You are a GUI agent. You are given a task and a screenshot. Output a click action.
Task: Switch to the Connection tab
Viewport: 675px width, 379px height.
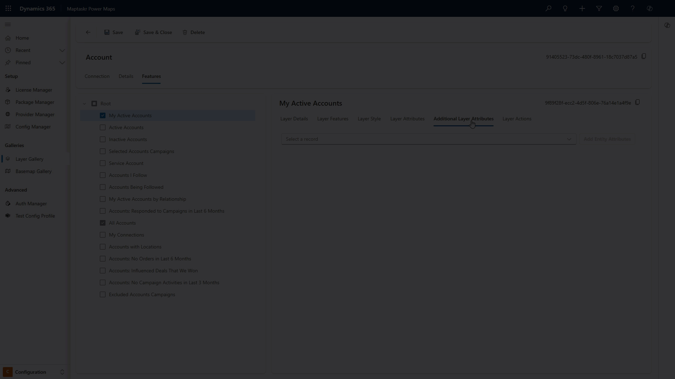click(x=97, y=76)
